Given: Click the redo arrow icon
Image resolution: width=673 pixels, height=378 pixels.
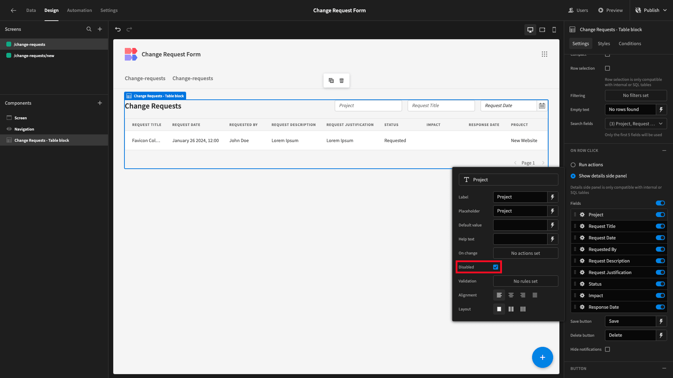Looking at the screenshot, I should (x=129, y=29).
